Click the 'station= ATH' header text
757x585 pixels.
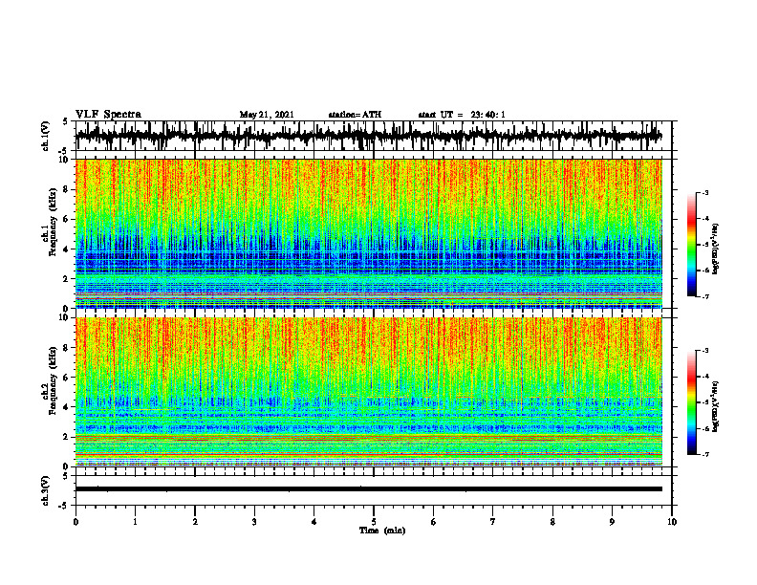(x=355, y=115)
